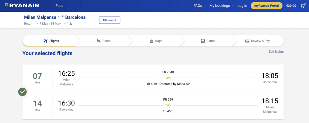The height and width of the screenshot is (123, 309).
Task: Click the bus icon in Extras step
Action: [203, 41]
